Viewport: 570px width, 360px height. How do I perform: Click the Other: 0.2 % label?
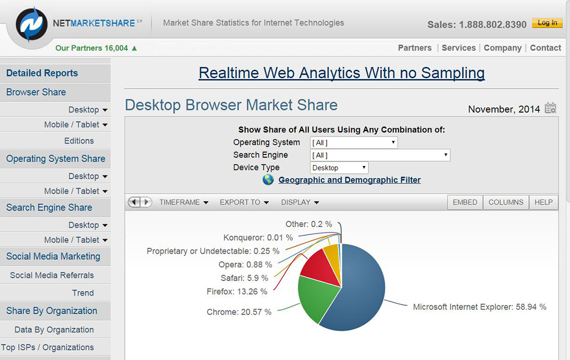tap(308, 224)
